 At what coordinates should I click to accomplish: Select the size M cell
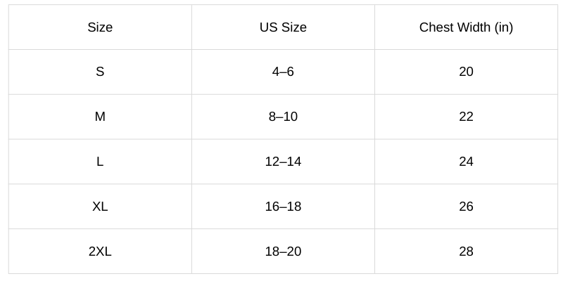click(x=100, y=117)
